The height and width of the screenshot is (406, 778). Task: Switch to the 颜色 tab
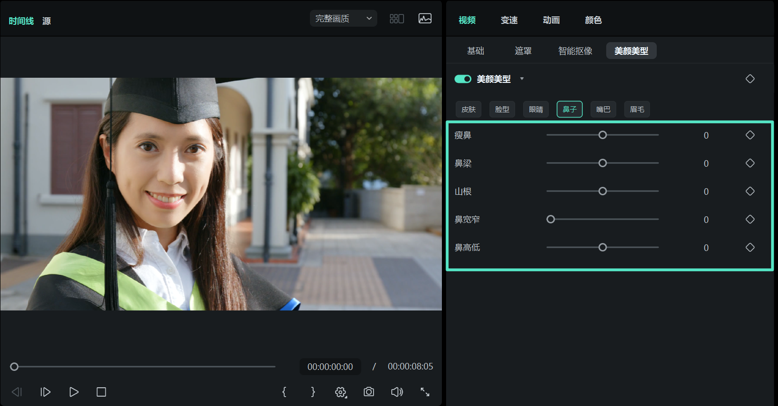coord(593,20)
